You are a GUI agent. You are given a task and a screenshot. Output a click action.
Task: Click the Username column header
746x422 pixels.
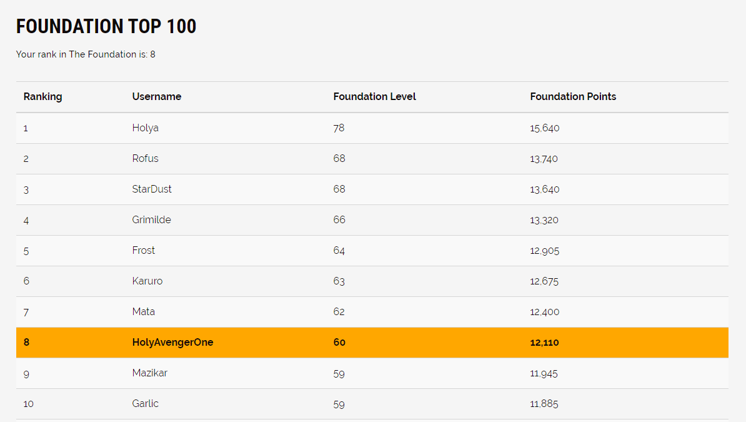coord(157,97)
